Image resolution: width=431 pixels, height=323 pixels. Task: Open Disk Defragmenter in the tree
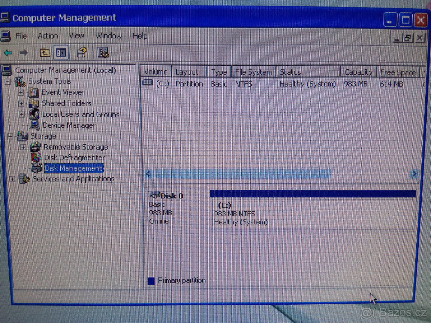74,158
